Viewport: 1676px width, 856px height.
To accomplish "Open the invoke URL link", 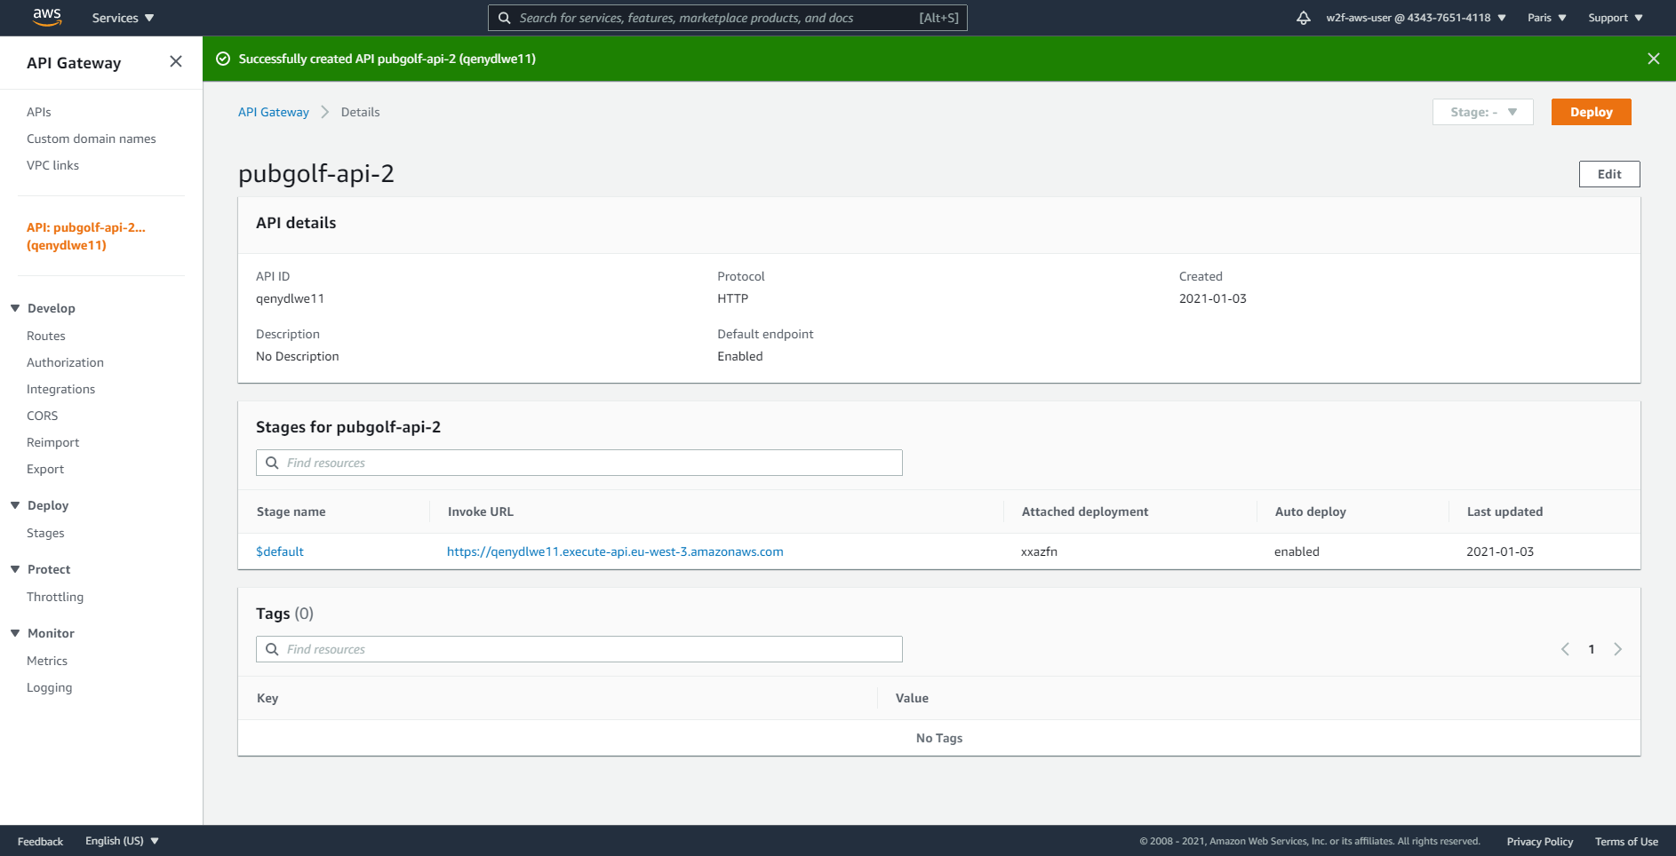I will (x=615, y=551).
